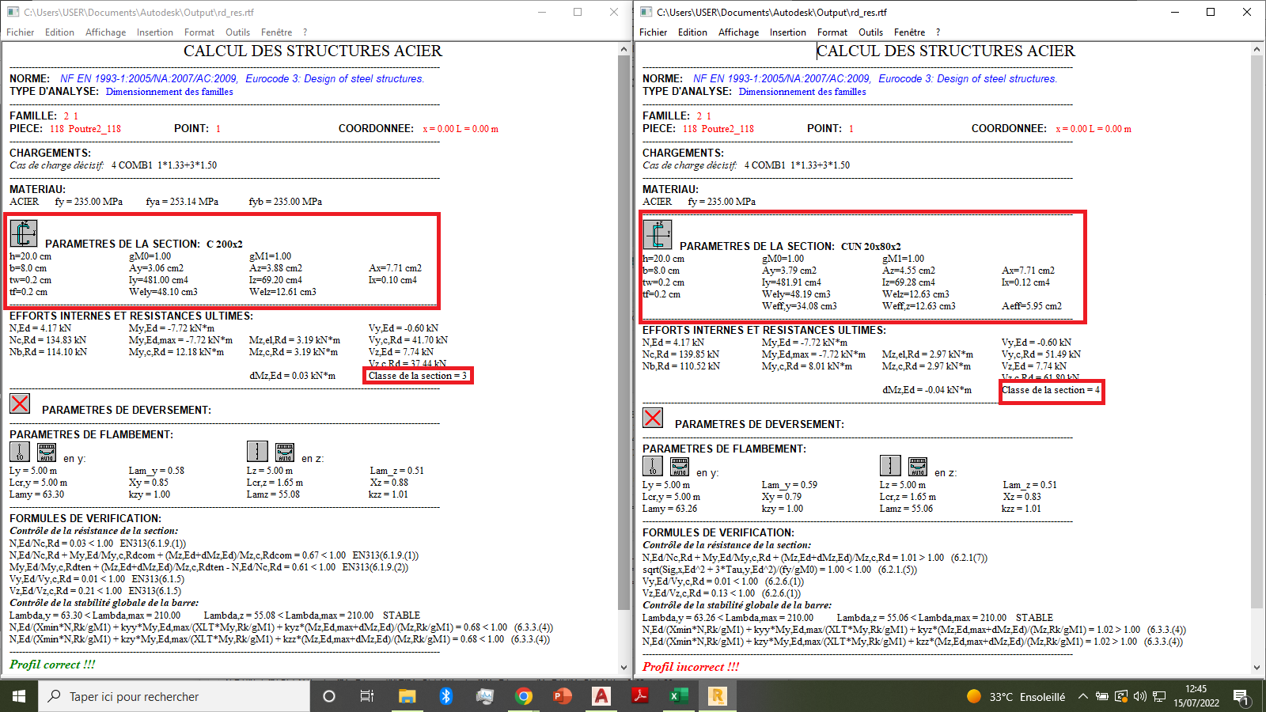Click the scrollbar up arrow in the right window

click(x=1257, y=48)
